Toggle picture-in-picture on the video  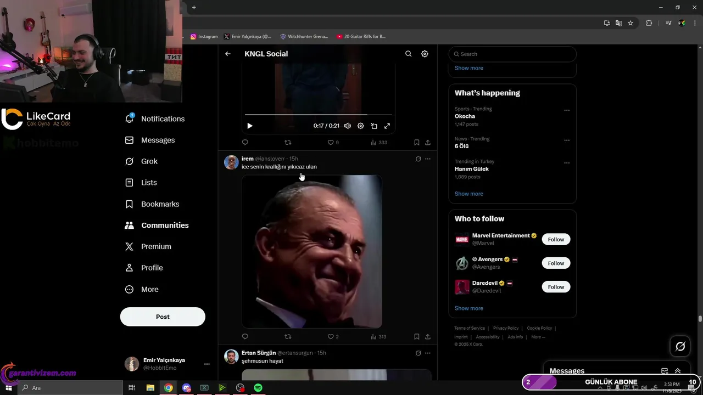(x=374, y=126)
